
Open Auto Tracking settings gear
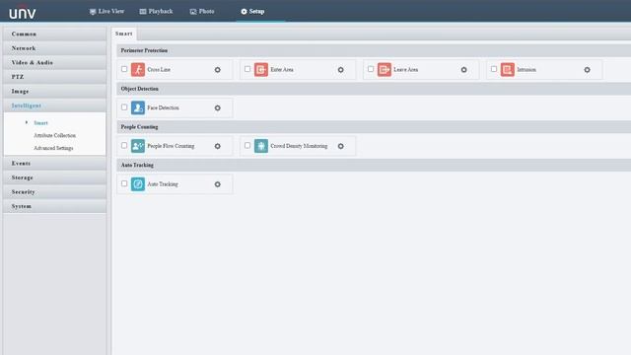pyautogui.click(x=217, y=184)
